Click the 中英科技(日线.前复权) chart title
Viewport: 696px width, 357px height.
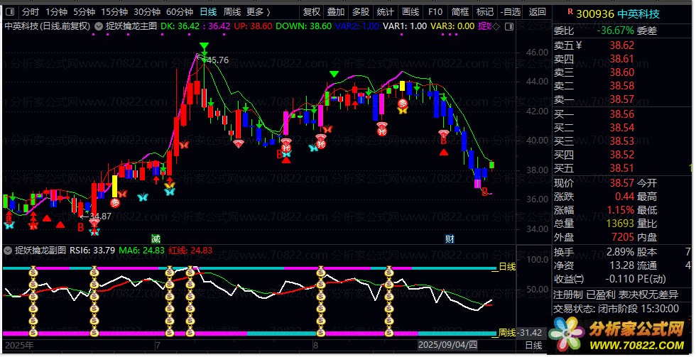coord(48,26)
